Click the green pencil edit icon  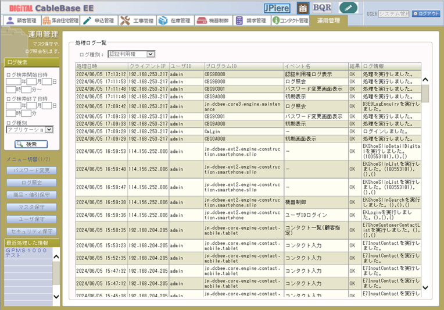point(349,8)
